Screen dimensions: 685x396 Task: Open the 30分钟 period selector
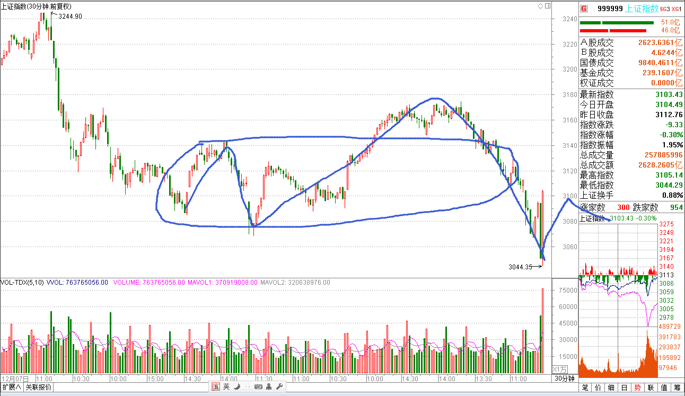(565, 379)
